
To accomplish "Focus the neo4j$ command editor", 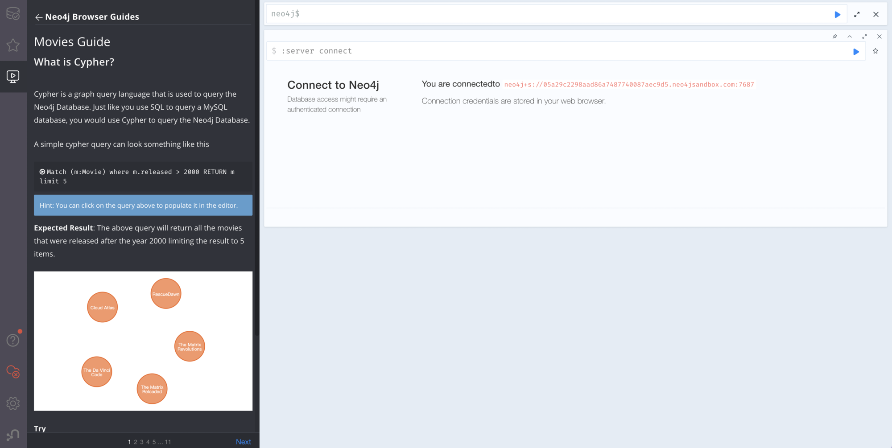I will pyautogui.click(x=549, y=14).
